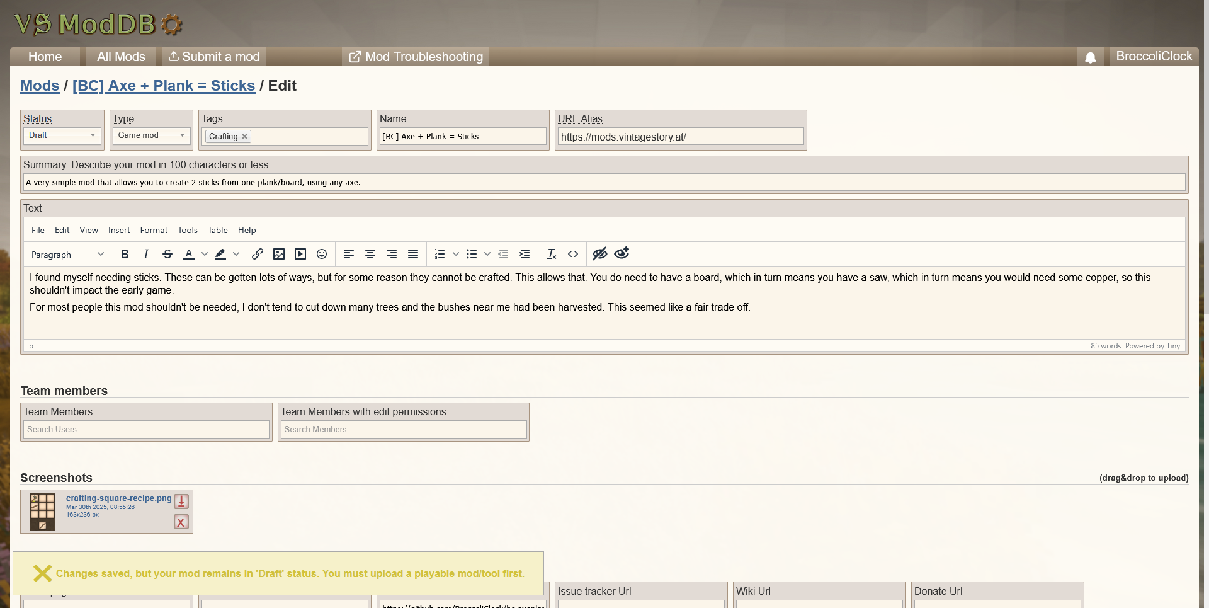The height and width of the screenshot is (608, 1209).
Task: Toggle italic text formatting
Action: pyautogui.click(x=146, y=254)
